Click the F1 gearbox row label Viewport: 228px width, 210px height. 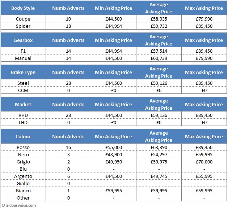[x=23, y=51]
